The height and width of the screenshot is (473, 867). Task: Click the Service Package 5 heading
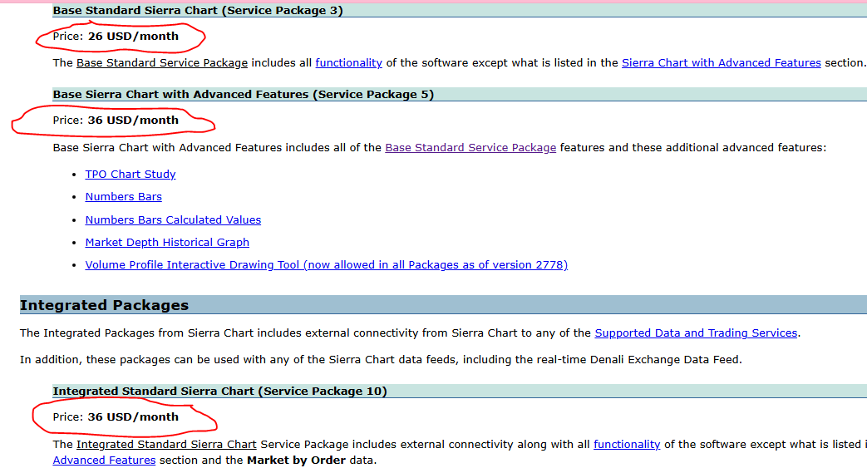[243, 95]
